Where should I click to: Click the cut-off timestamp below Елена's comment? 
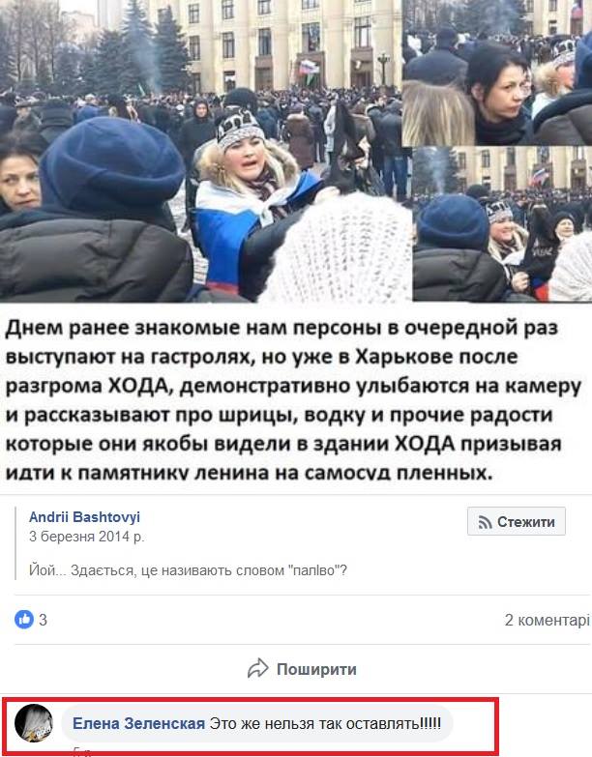click(x=82, y=752)
